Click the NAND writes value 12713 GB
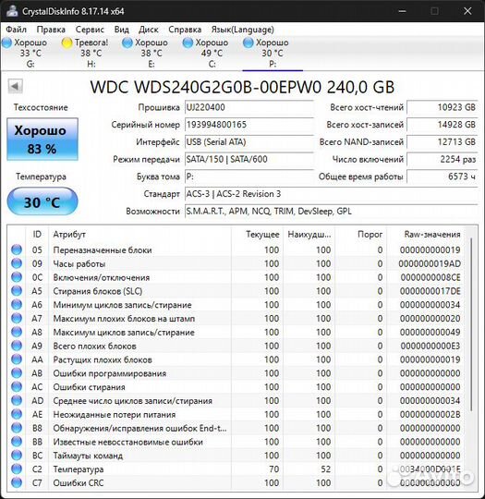This screenshot has width=485, height=499. click(x=443, y=142)
